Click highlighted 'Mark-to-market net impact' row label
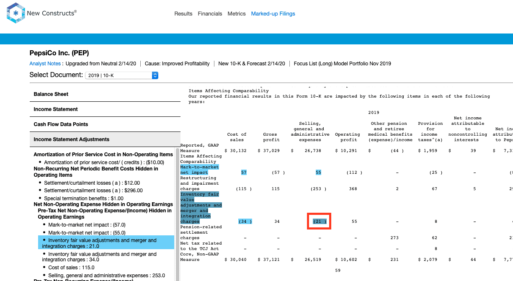This screenshot has height=281, width=513. coord(200,170)
